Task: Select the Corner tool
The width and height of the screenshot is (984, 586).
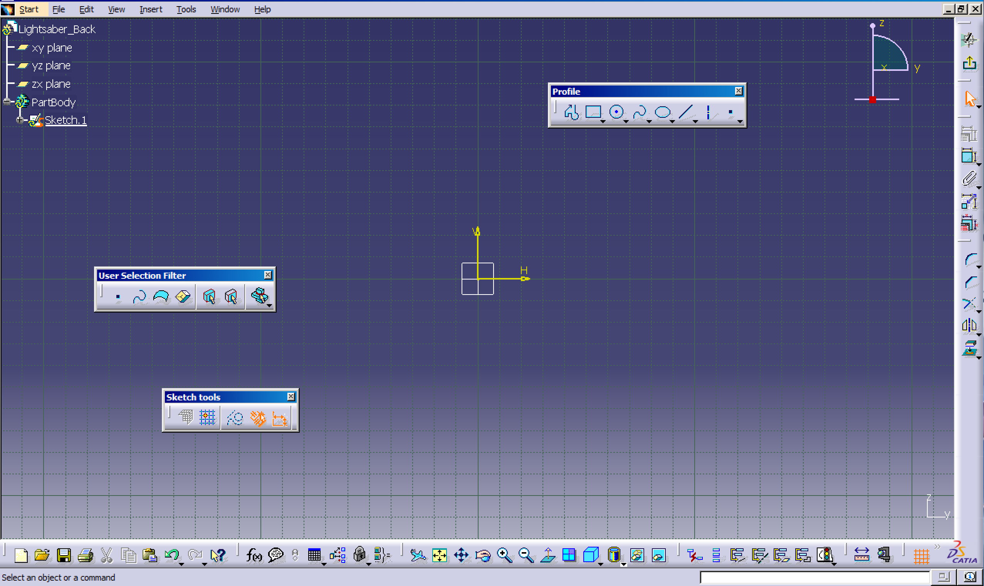Action: click(971, 260)
